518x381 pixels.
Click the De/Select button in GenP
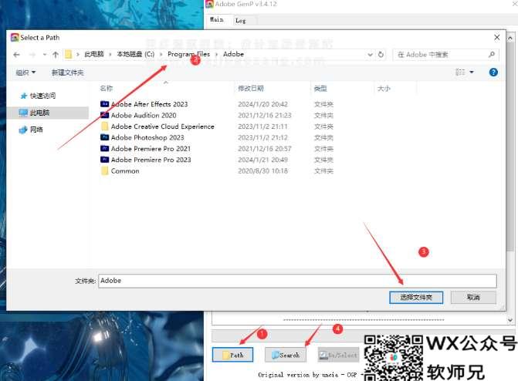point(338,355)
